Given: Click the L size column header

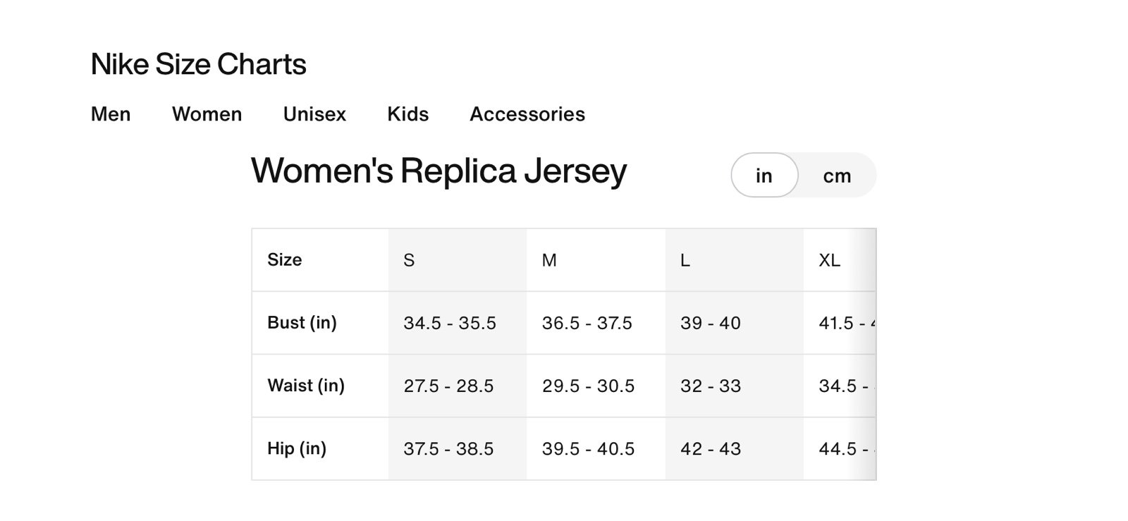Looking at the screenshot, I should 734,260.
